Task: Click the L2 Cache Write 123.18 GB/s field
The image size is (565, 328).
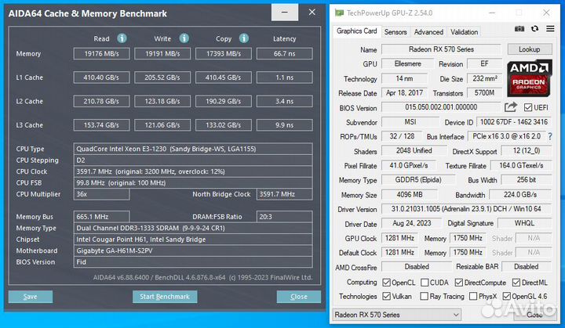Action: pos(162,102)
